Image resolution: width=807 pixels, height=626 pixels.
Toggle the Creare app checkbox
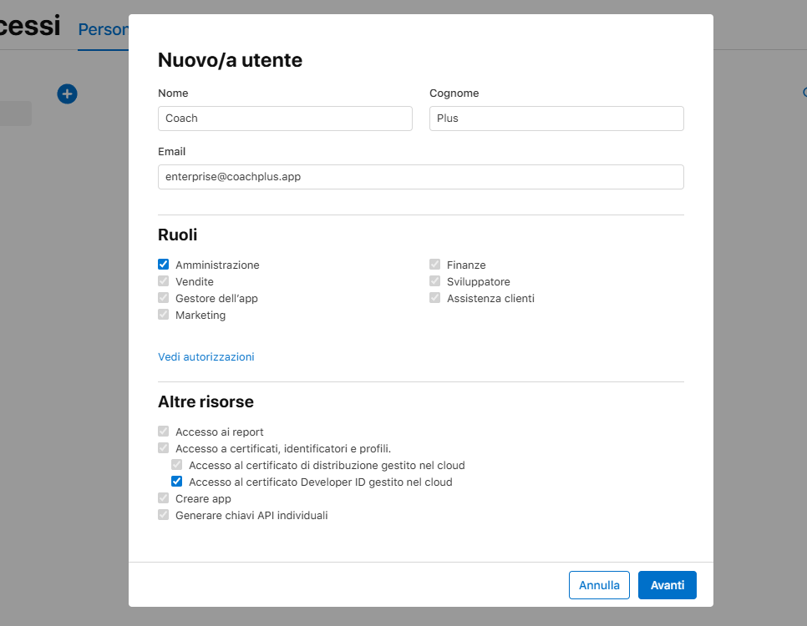[x=164, y=498]
